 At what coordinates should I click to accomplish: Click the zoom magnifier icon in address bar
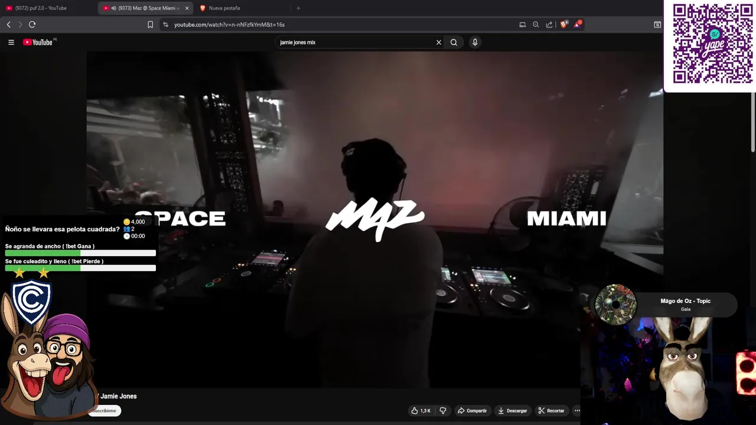pyautogui.click(x=536, y=24)
